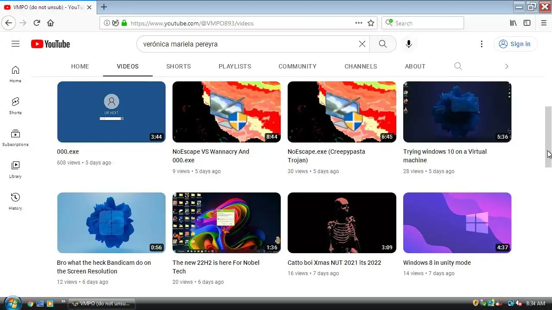The image size is (552, 310).
Task: Play the 5:36 Windows 10 virtual machine thumbnail
Action: [457, 112]
